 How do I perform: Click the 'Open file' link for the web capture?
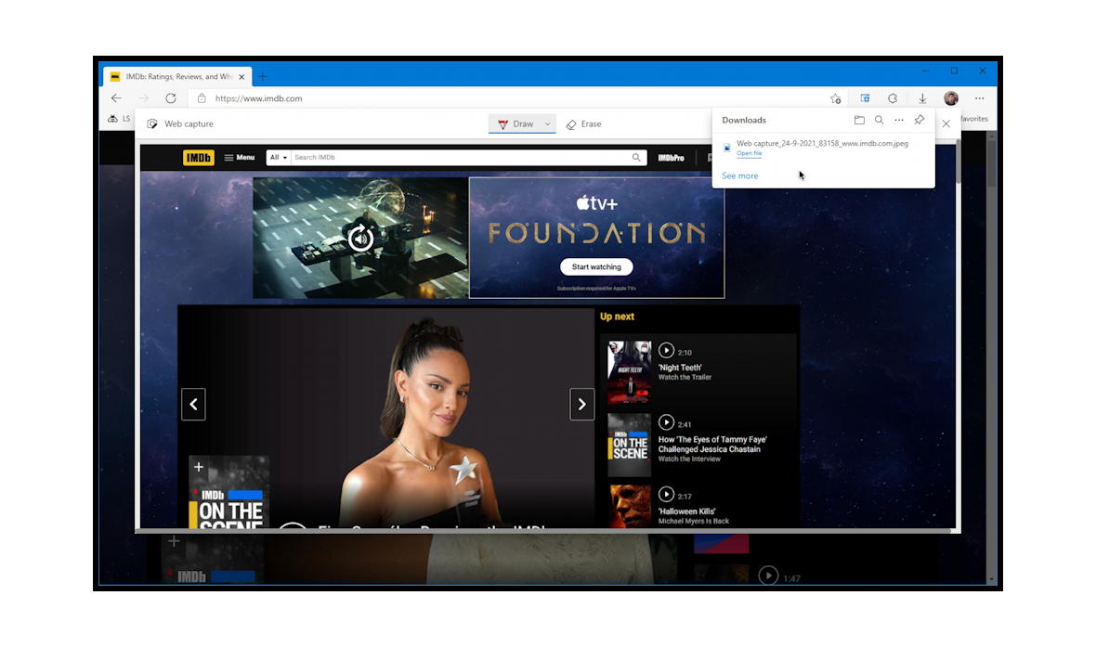(x=749, y=153)
